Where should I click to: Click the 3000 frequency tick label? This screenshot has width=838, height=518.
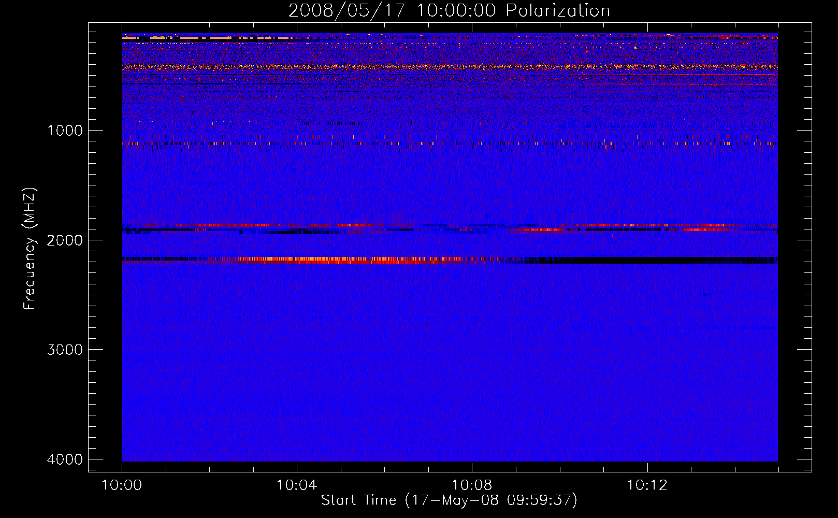65,350
